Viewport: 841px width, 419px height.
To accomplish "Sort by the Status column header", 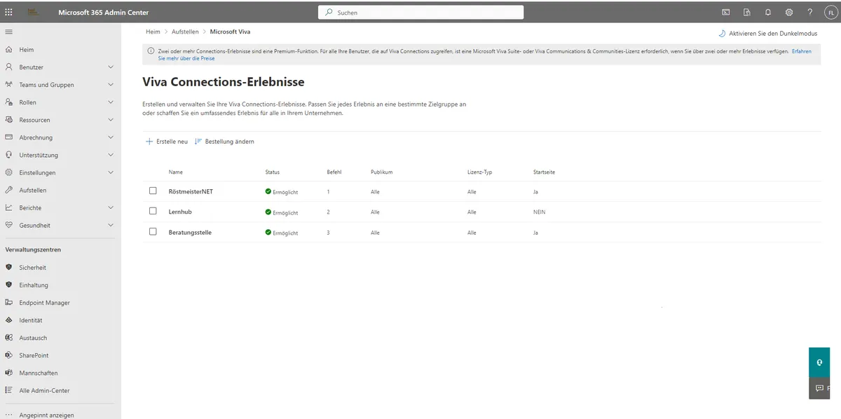I will pos(273,172).
